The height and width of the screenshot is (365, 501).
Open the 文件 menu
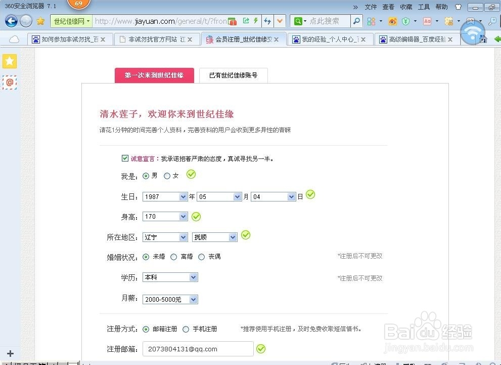point(371,7)
